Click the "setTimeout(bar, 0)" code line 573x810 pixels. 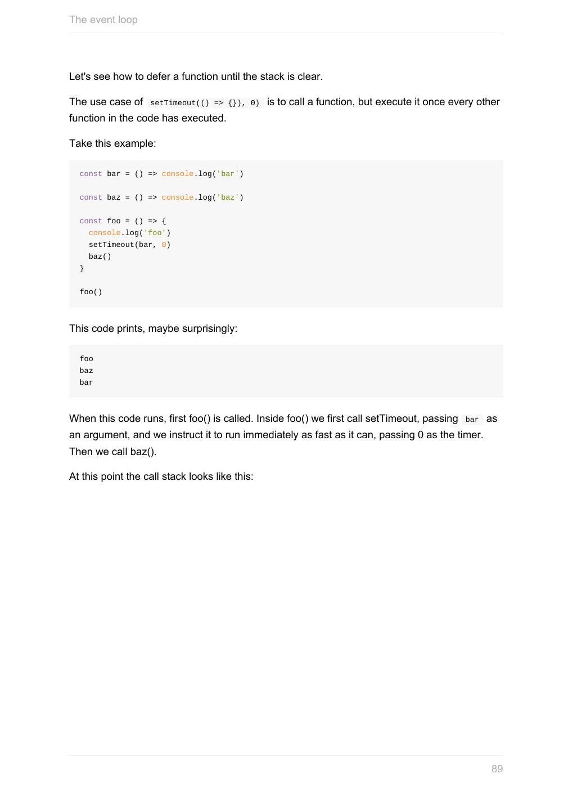click(x=129, y=245)
